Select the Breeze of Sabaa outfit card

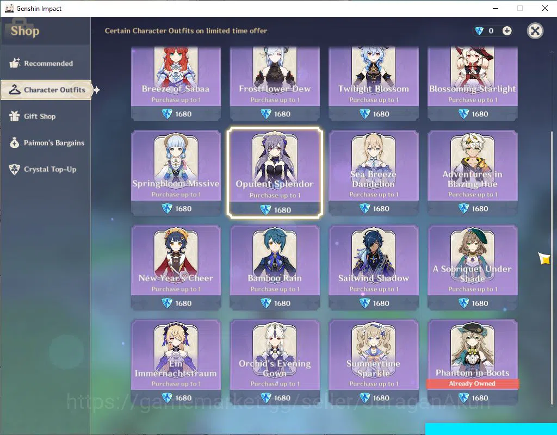coord(176,83)
